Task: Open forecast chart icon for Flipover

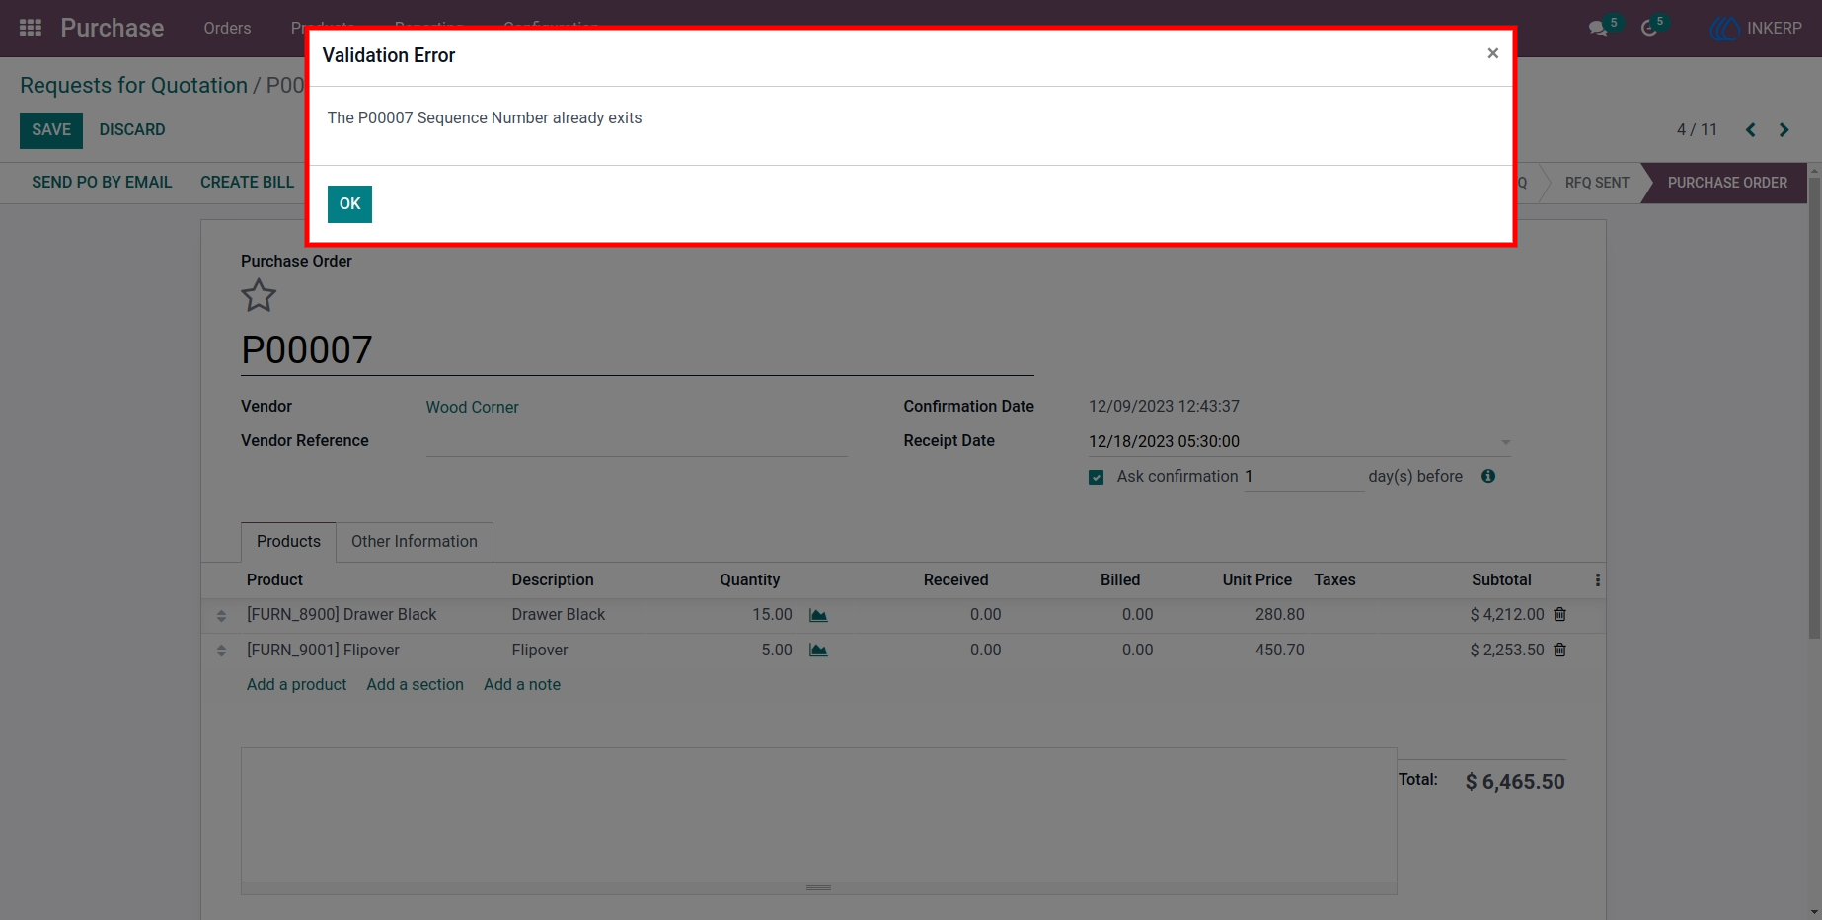Action: click(818, 651)
